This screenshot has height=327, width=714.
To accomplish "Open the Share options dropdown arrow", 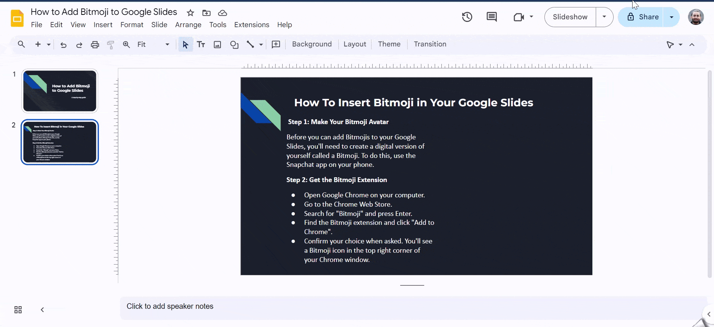I will coord(672,17).
